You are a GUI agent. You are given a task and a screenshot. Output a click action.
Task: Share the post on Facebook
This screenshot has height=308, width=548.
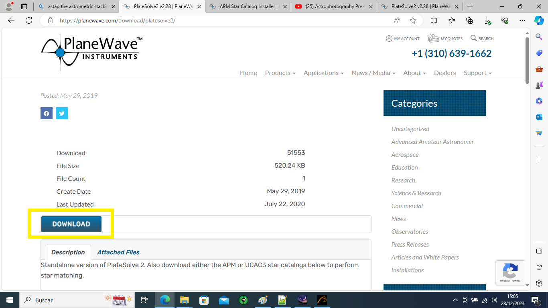(x=47, y=113)
